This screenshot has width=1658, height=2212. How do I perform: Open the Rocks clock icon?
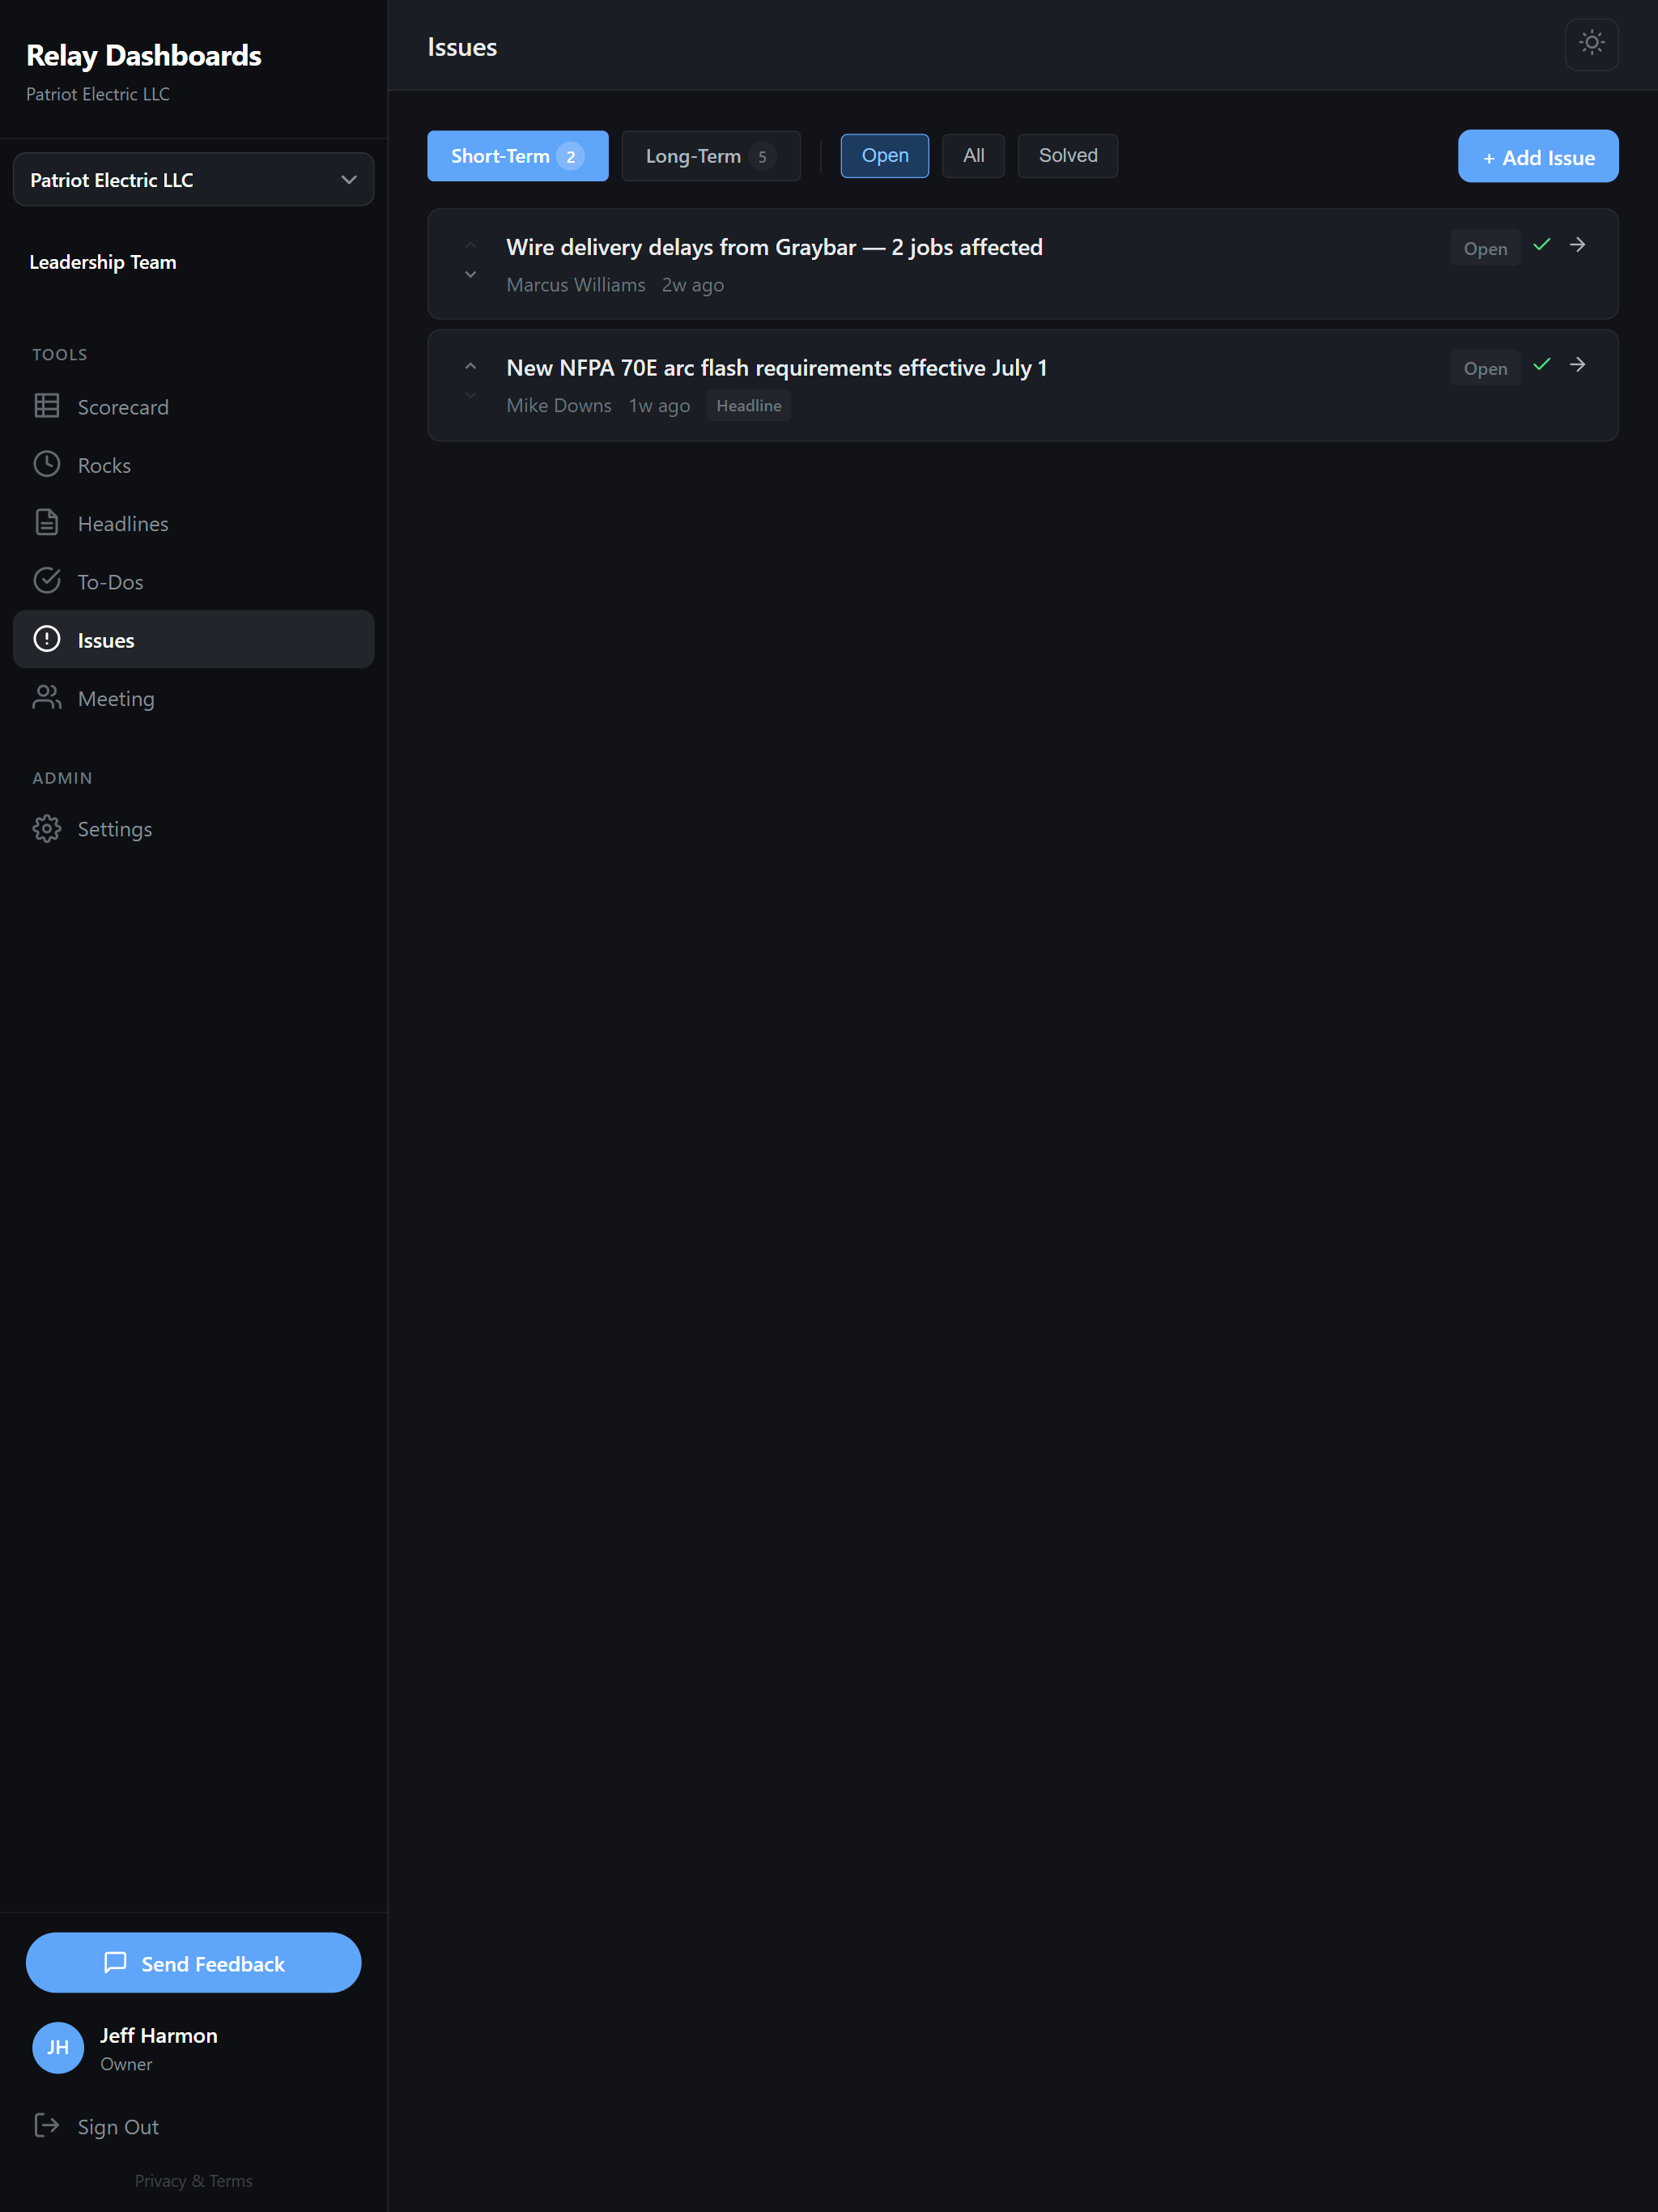[47, 463]
